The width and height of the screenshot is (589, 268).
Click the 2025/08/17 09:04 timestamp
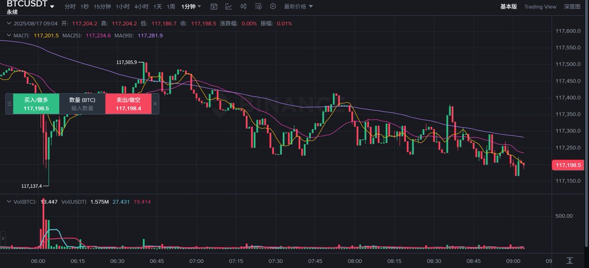click(x=35, y=24)
